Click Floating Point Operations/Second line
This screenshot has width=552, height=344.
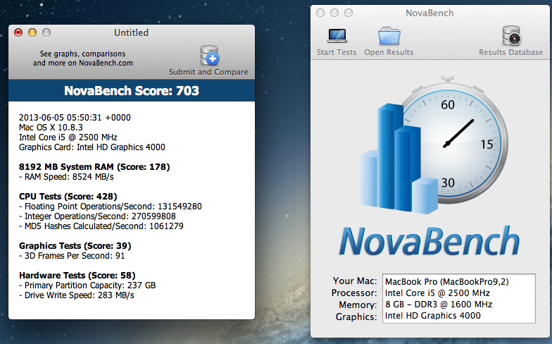110,206
